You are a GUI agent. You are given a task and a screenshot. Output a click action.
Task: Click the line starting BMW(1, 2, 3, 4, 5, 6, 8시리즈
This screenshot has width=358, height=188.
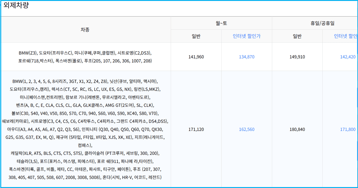point(85,81)
